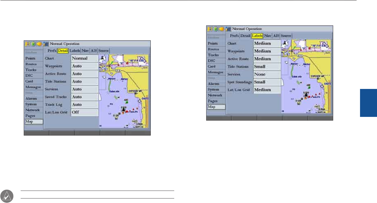Screen dimensions: 377x203
Task: Open Routes in right screen sidebar
Action: 216,49
